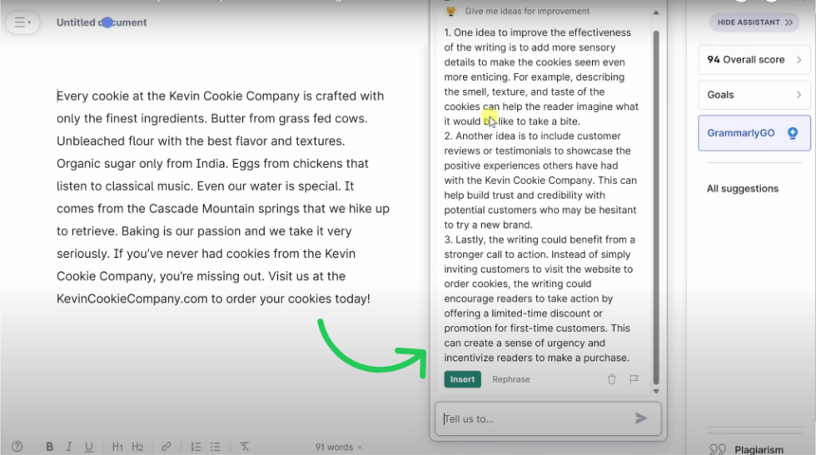The image size is (816, 455).
Task: Apply Heading 2 style
Action: [137, 447]
